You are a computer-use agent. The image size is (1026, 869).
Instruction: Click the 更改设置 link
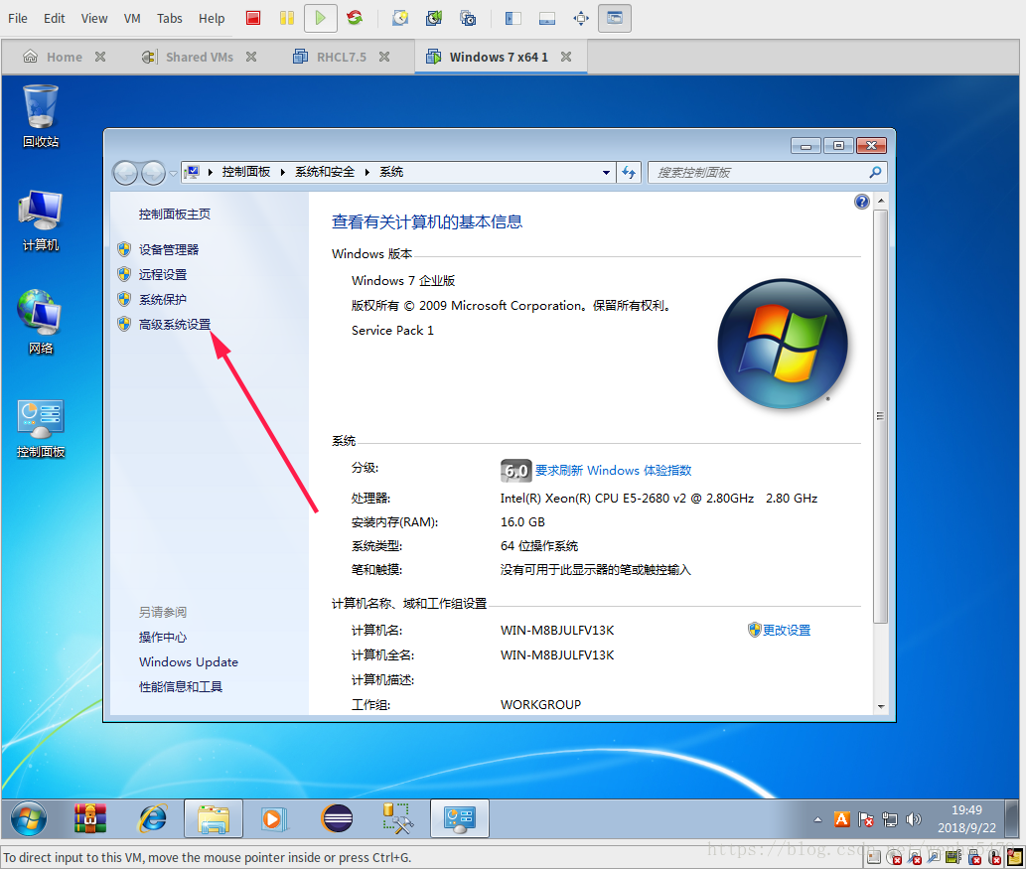pyautogui.click(x=786, y=631)
